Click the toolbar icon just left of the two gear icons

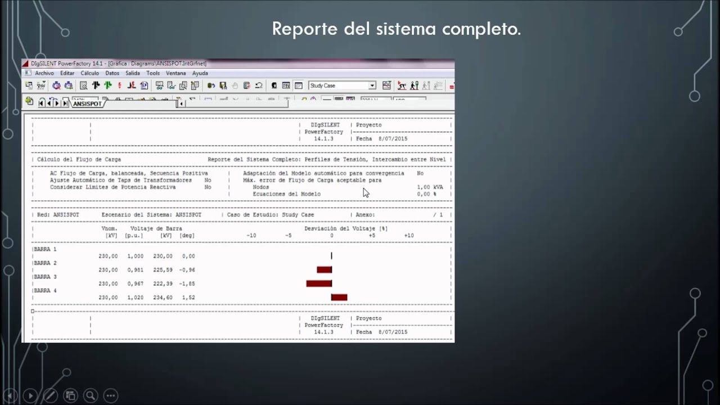[41, 85]
